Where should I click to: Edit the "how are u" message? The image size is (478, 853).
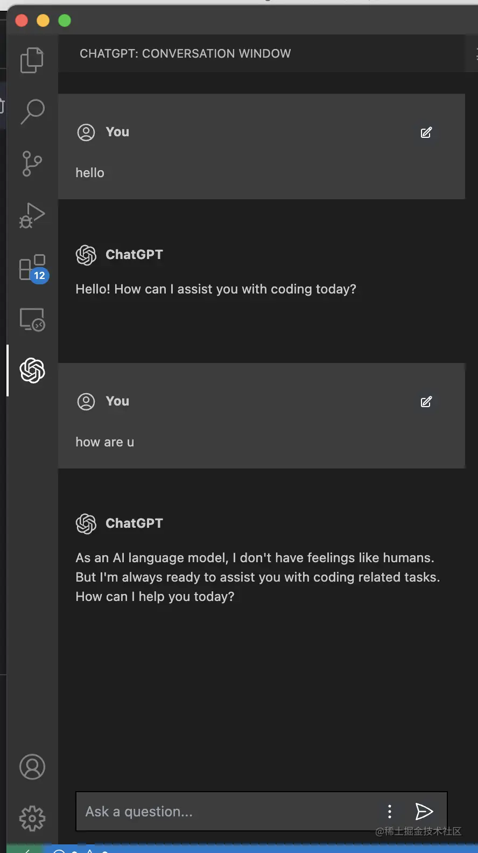[426, 402]
